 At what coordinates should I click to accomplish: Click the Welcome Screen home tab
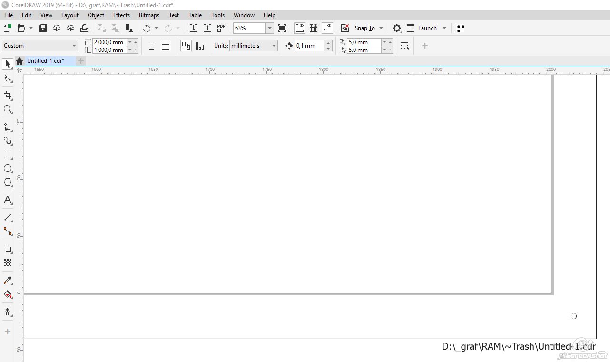20,61
